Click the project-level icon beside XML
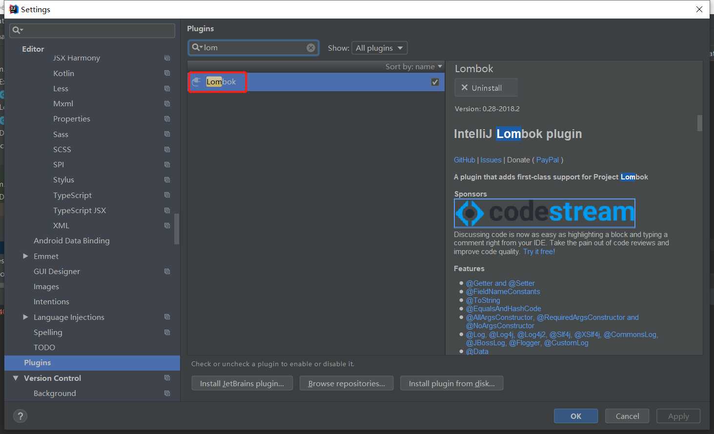Viewport: 714px width, 434px height. tap(167, 225)
